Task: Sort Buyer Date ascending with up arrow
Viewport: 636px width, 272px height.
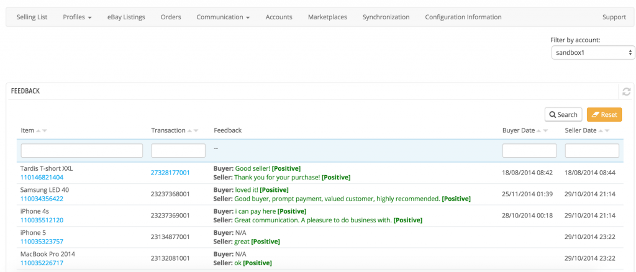Action: [x=540, y=130]
